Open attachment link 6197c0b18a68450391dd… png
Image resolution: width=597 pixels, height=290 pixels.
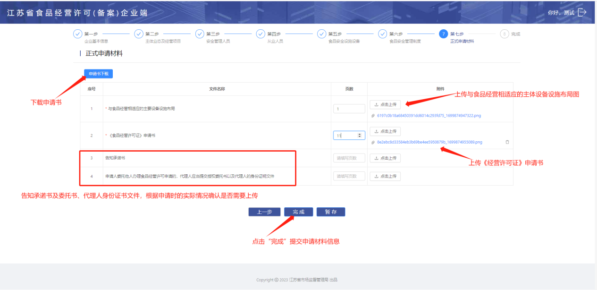[x=429, y=115]
